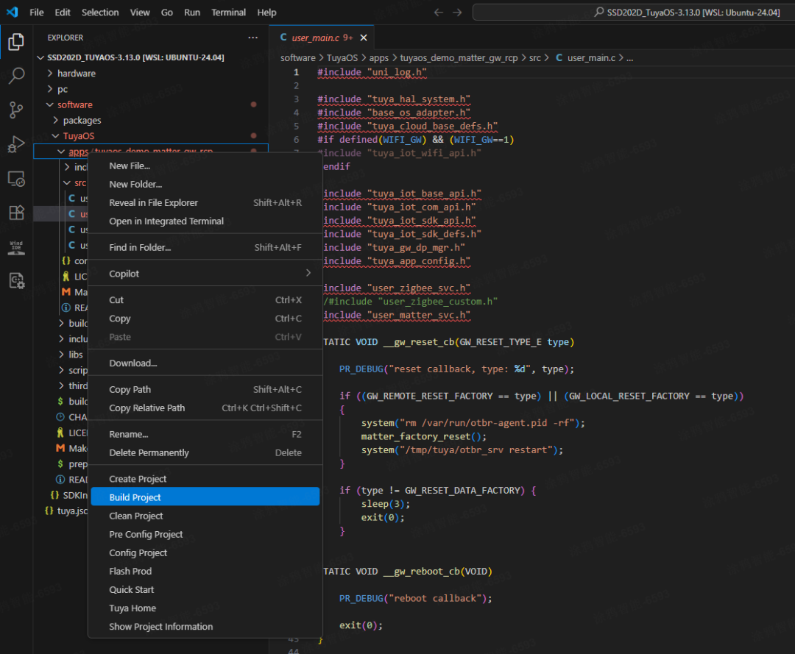Collapse the software folder
Image resolution: width=795 pixels, height=654 pixels.
coord(74,104)
